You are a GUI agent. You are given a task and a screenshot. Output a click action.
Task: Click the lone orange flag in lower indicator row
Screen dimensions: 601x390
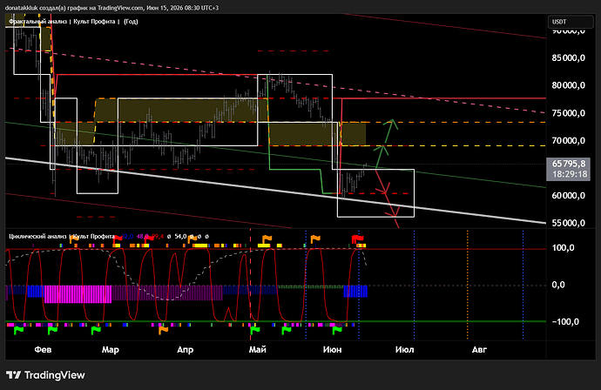[163, 329]
